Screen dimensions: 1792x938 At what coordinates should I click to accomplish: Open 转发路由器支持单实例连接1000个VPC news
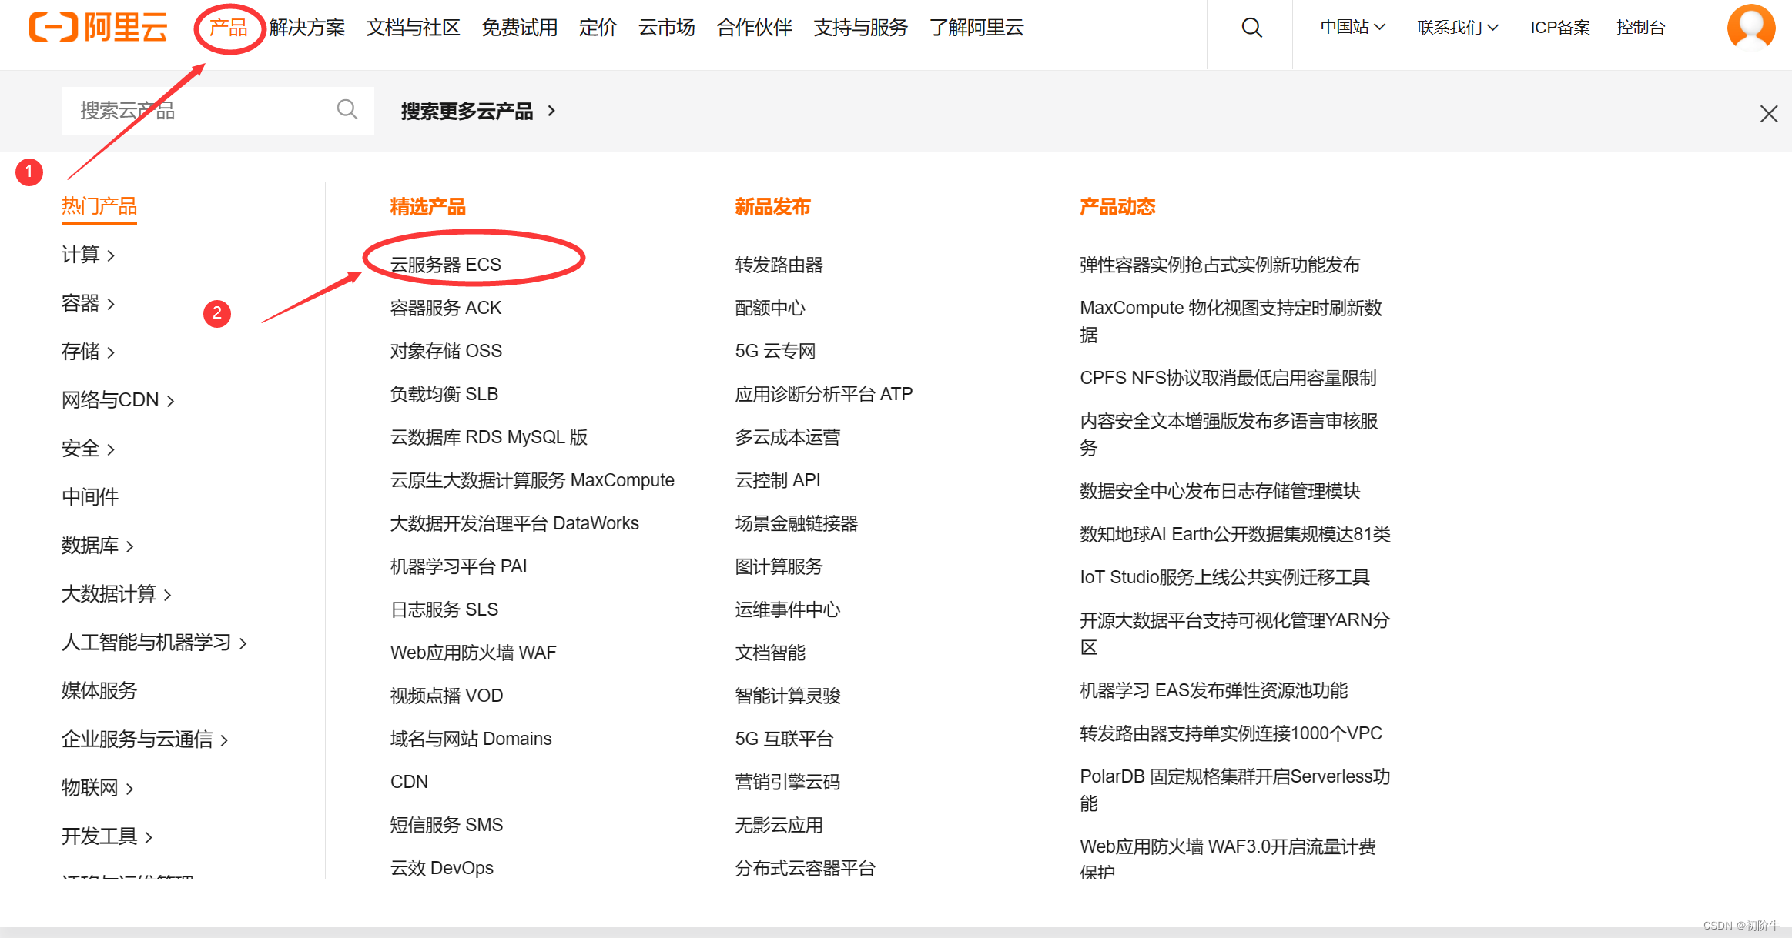tap(1231, 733)
